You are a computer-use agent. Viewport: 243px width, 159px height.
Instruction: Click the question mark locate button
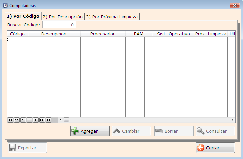29,120
